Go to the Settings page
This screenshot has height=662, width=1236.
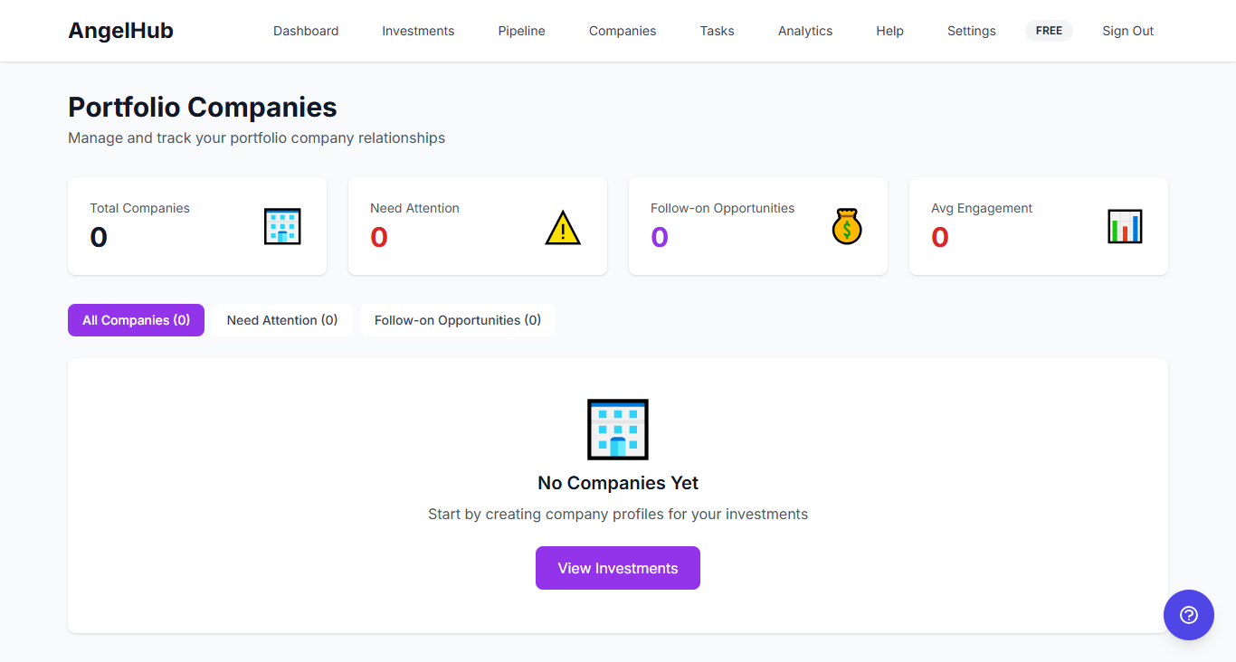(971, 30)
